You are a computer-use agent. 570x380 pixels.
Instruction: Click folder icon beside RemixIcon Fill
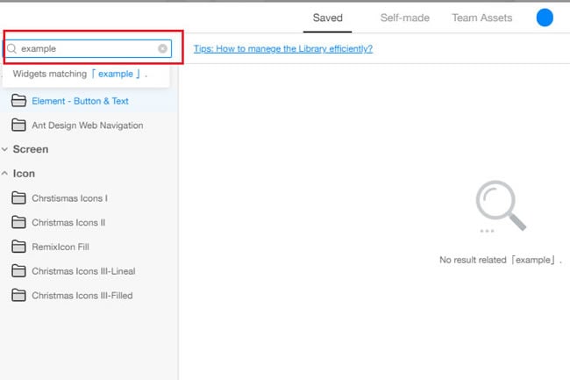(18, 247)
